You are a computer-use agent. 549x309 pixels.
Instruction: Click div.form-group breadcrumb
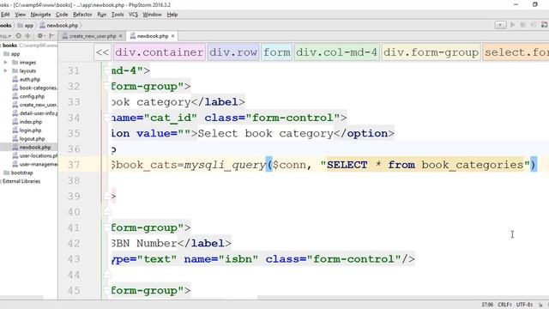pos(431,52)
